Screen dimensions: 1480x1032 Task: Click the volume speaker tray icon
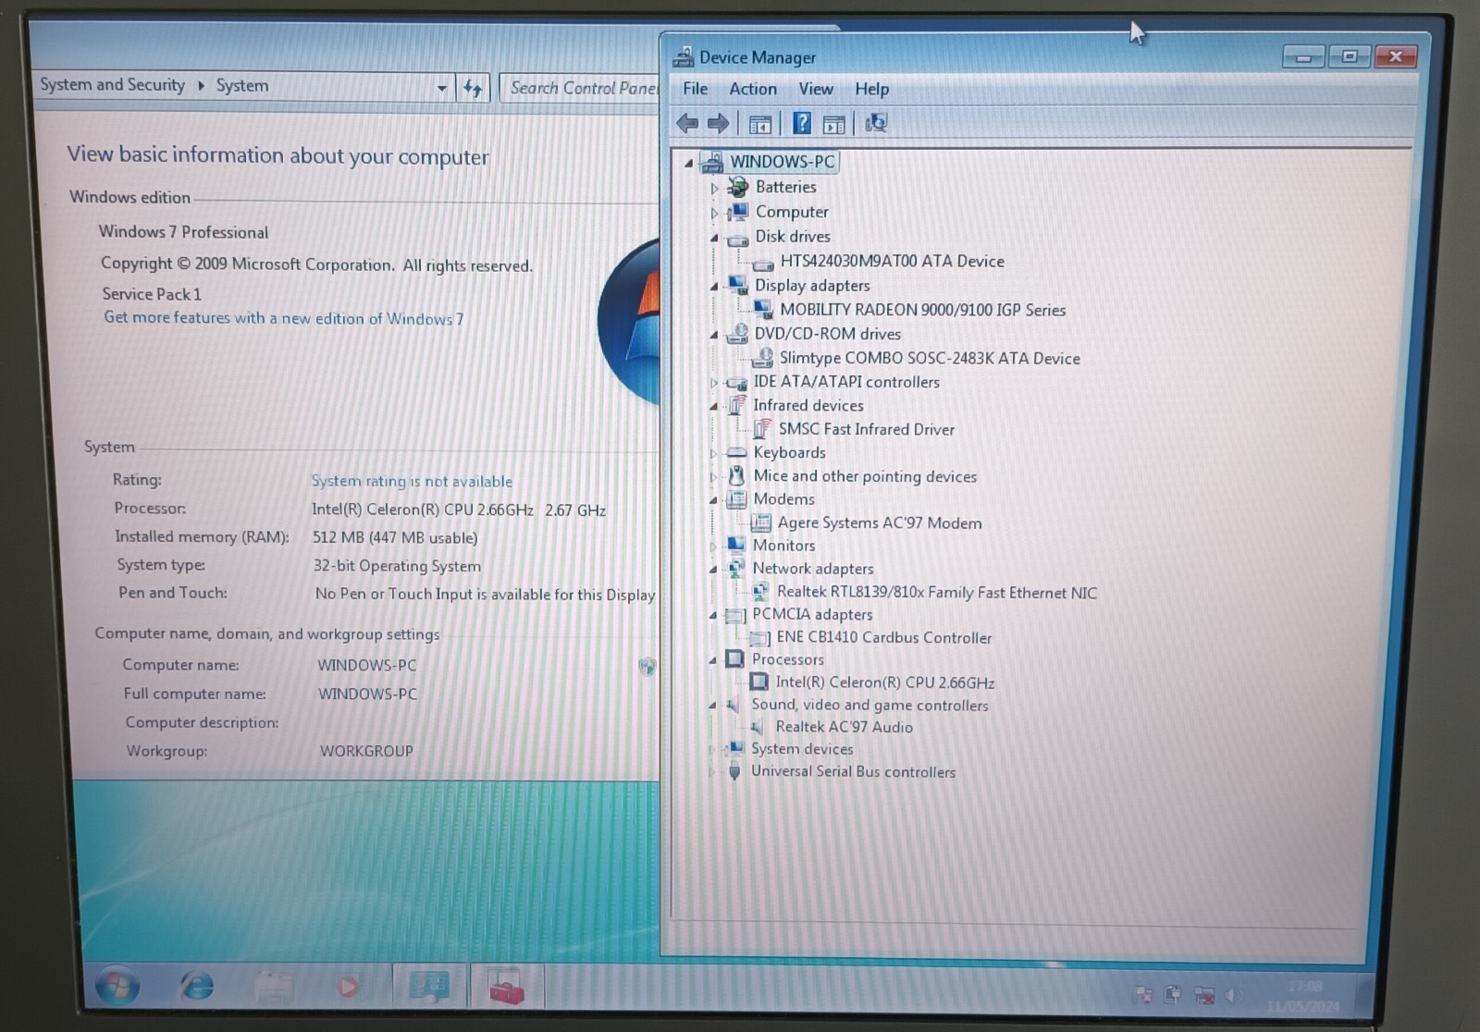(x=1232, y=995)
